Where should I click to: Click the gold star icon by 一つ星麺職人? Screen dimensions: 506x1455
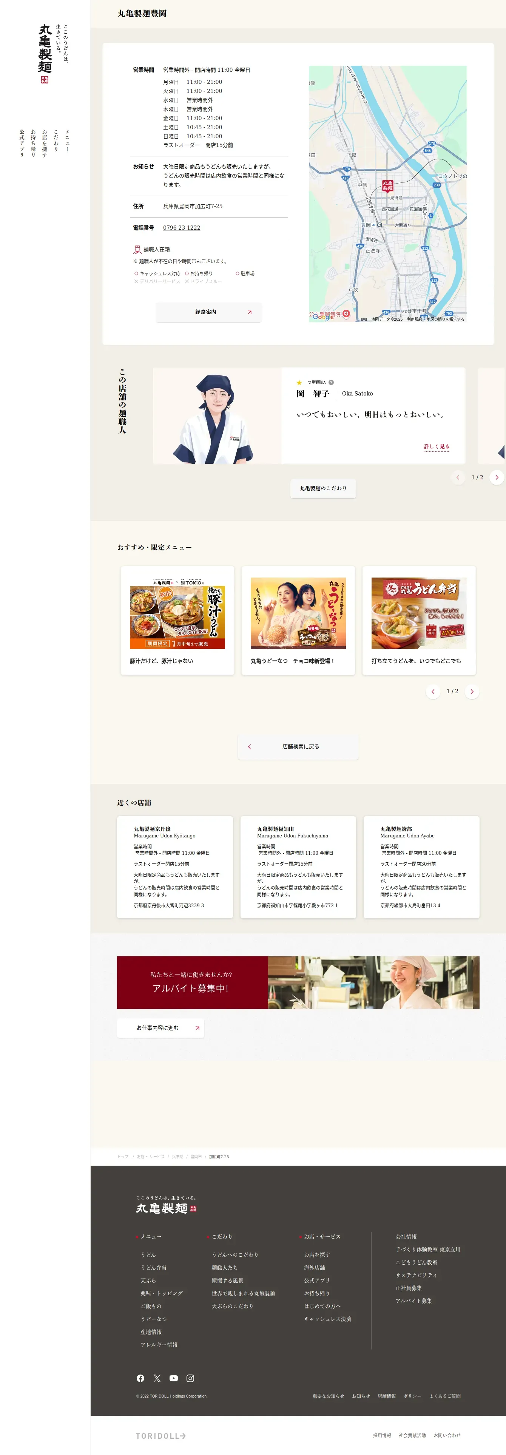coord(299,382)
